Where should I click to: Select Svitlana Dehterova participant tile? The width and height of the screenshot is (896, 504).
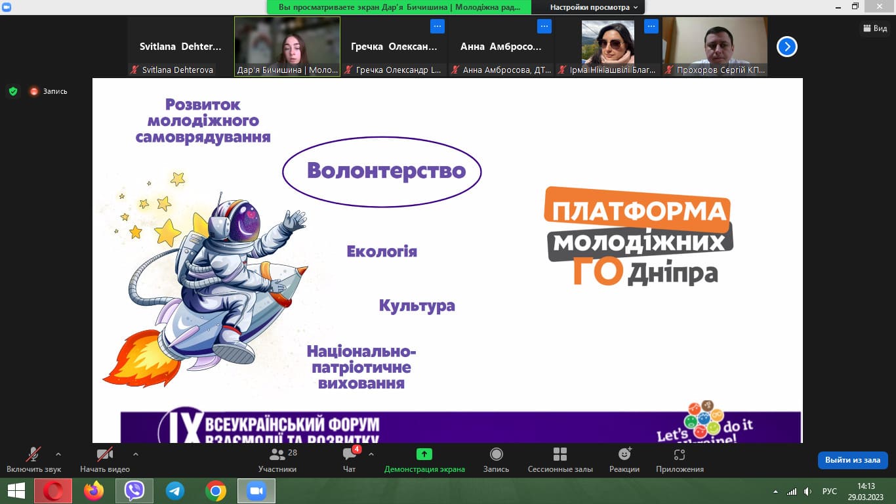(x=180, y=47)
